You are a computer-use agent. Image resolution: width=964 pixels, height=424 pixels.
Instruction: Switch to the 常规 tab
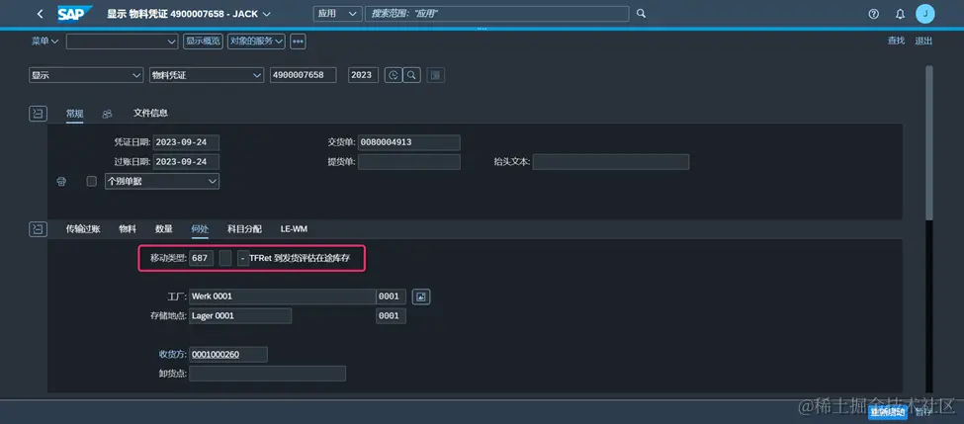point(74,114)
